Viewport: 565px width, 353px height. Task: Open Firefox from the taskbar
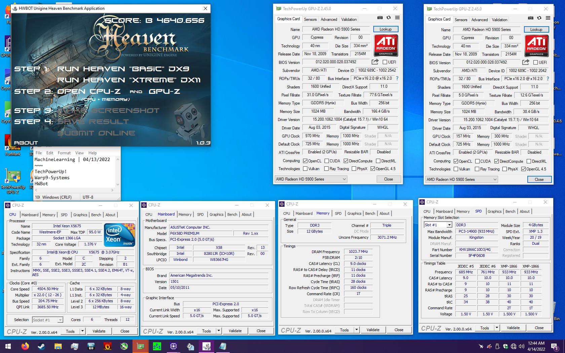coord(25,346)
